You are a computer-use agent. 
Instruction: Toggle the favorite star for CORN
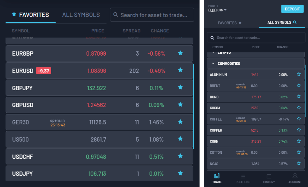pos(299,141)
